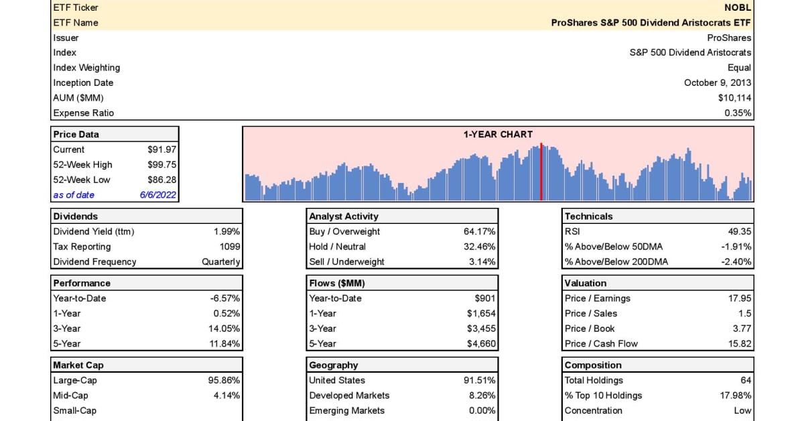This screenshot has height=421, width=804.
Task: Select the expense ratio 0.35%
Action: click(x=738, y=113)
